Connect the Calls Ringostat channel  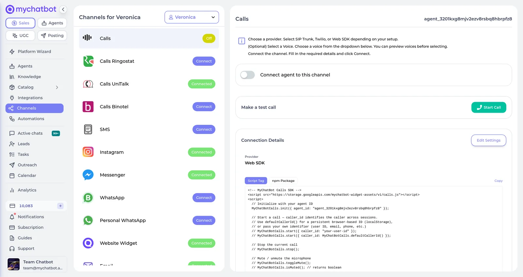pos(204,61)
